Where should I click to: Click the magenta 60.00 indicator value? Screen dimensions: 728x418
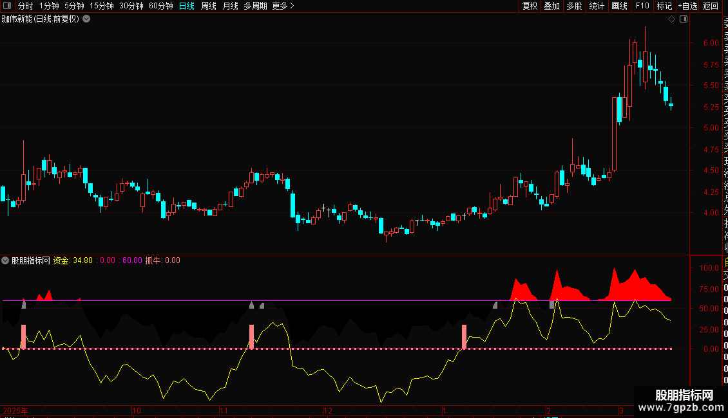132,260
